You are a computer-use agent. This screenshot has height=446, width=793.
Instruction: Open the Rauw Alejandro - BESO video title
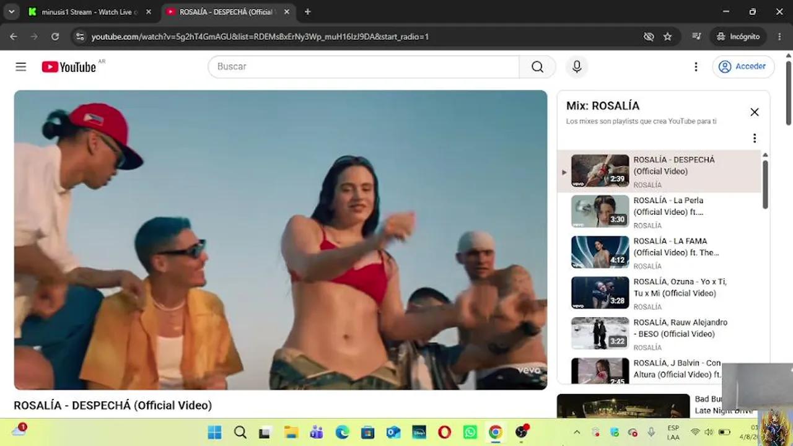point(680,328)
